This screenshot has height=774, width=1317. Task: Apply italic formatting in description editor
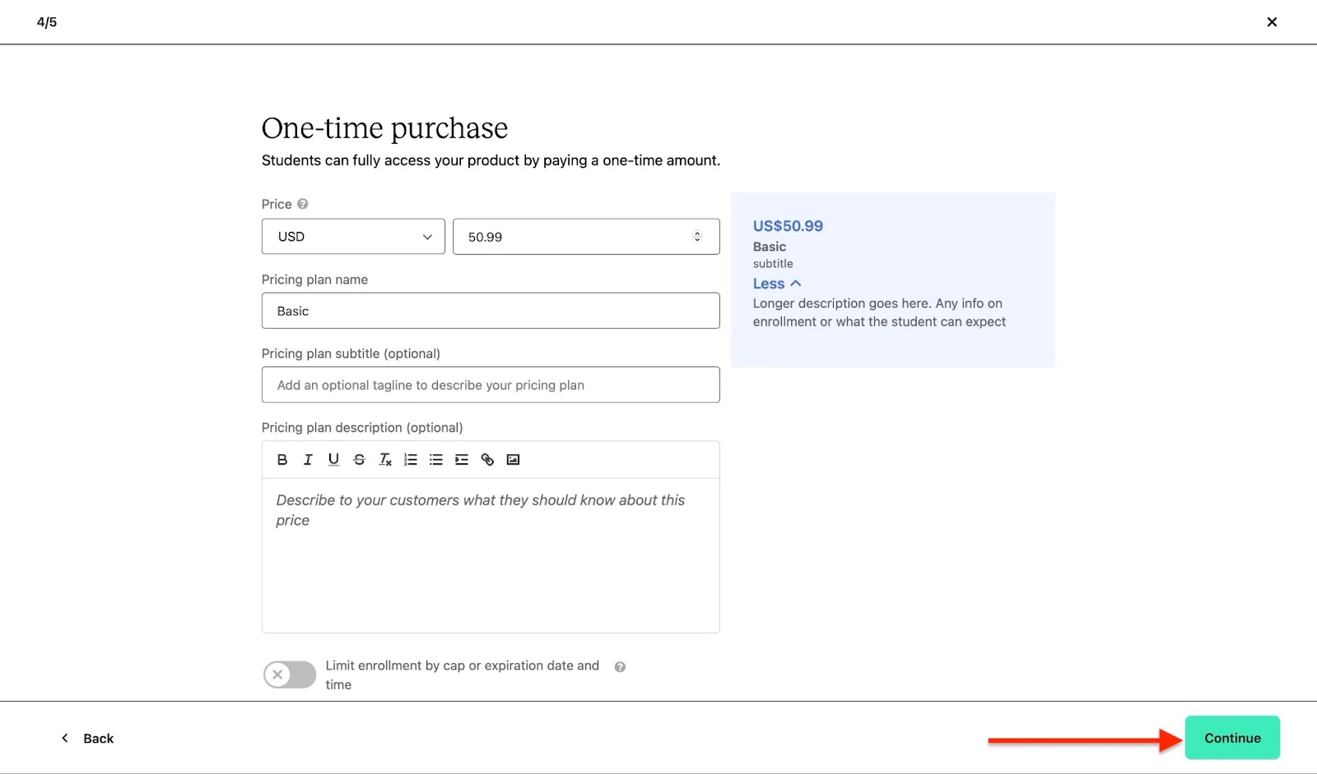308,460
